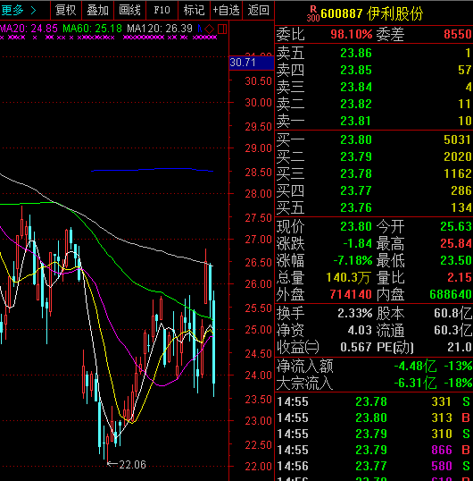Screen dimensions: 473x481
Task: Click the 总量 140.3万 volume value
Action: pyautogui.click(x=349, y=277)
